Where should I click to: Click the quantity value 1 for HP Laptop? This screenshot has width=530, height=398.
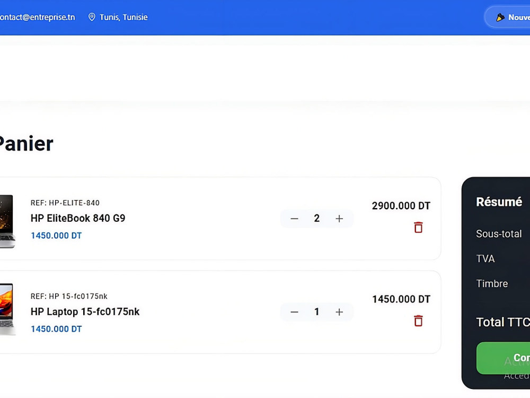[317, 312]
